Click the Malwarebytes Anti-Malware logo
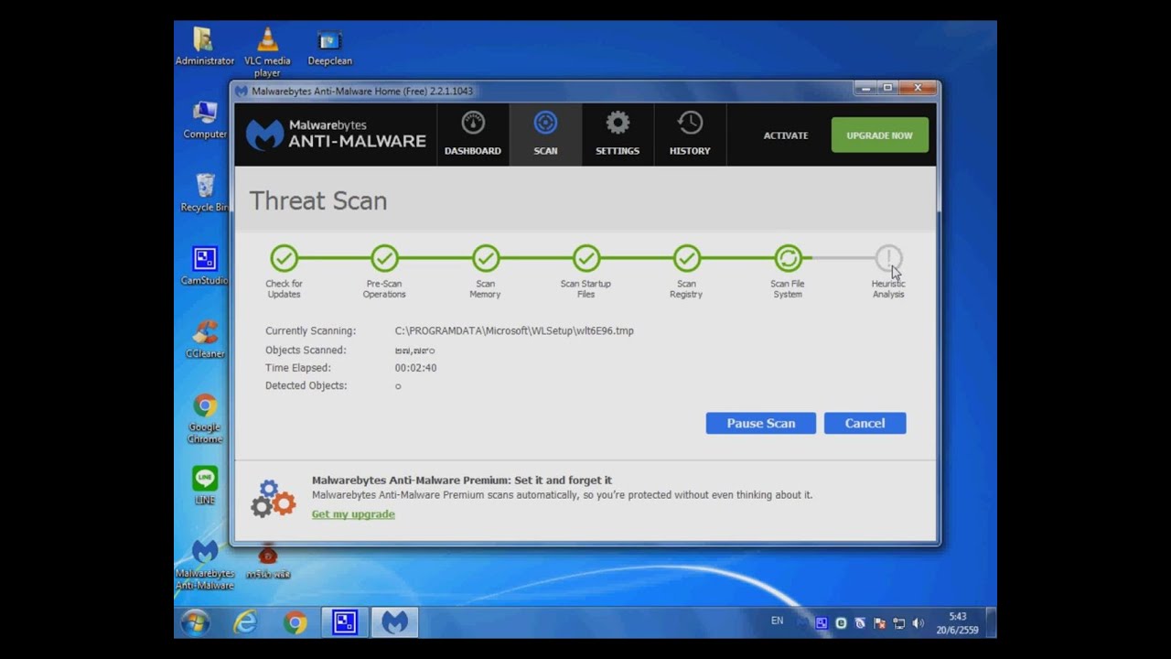This screenshot has height=659, width=1171. pos(336,135)
